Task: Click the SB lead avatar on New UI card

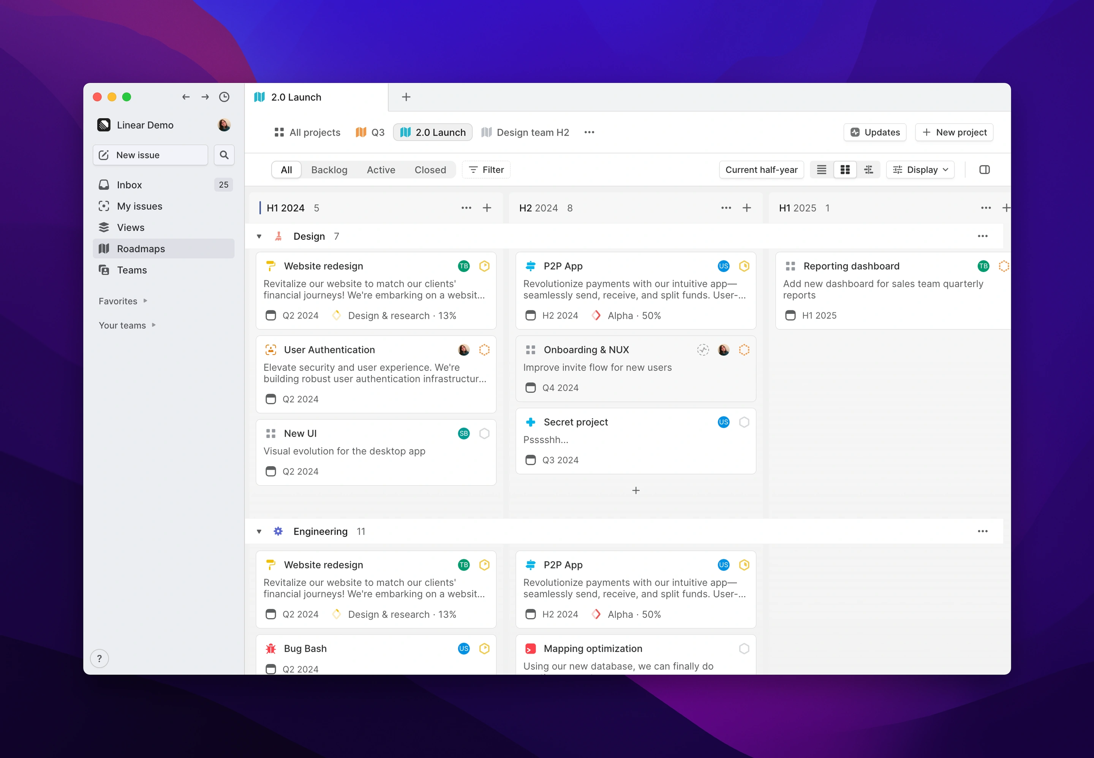Action: (x=464, y=433)
